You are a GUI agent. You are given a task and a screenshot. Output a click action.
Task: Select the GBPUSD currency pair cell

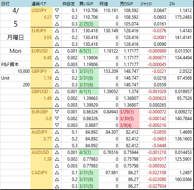click(x=41, y=92)
